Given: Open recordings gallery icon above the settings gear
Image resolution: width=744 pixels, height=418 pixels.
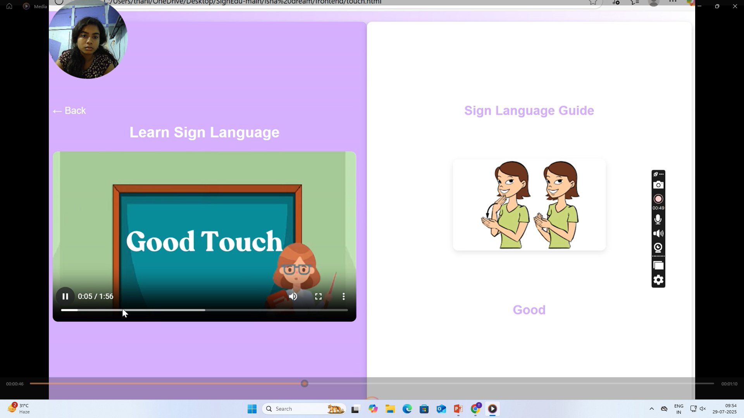Looking at the screenshot, I should pos(658,266).
